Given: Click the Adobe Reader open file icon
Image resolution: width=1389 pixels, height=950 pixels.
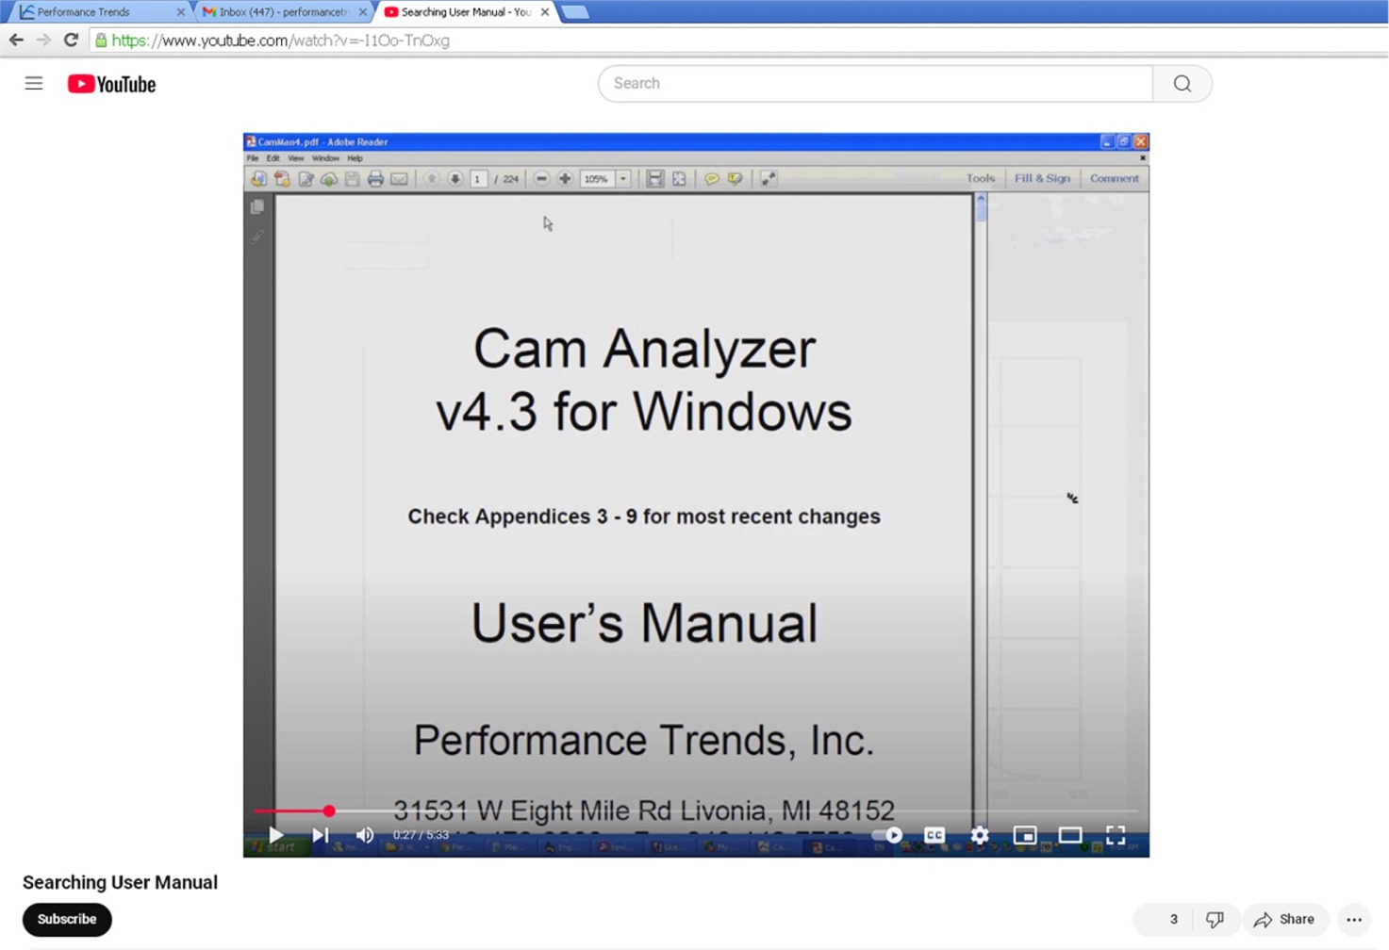Looking at the screenshot, I should [x=258, y=179].
